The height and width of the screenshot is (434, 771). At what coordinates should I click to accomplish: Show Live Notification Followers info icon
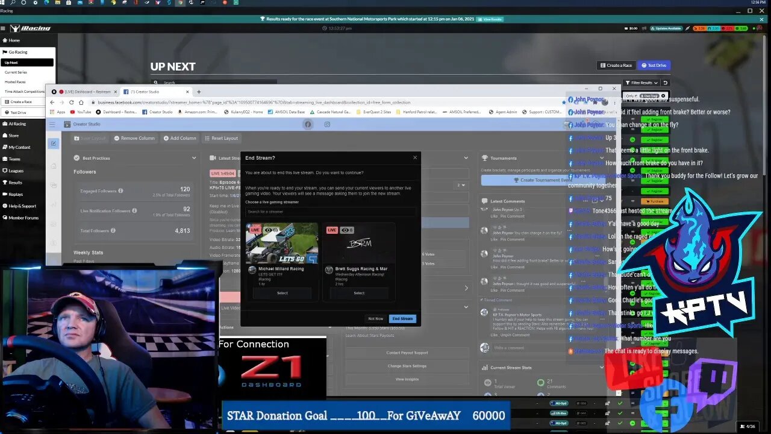tap(134, 211)
